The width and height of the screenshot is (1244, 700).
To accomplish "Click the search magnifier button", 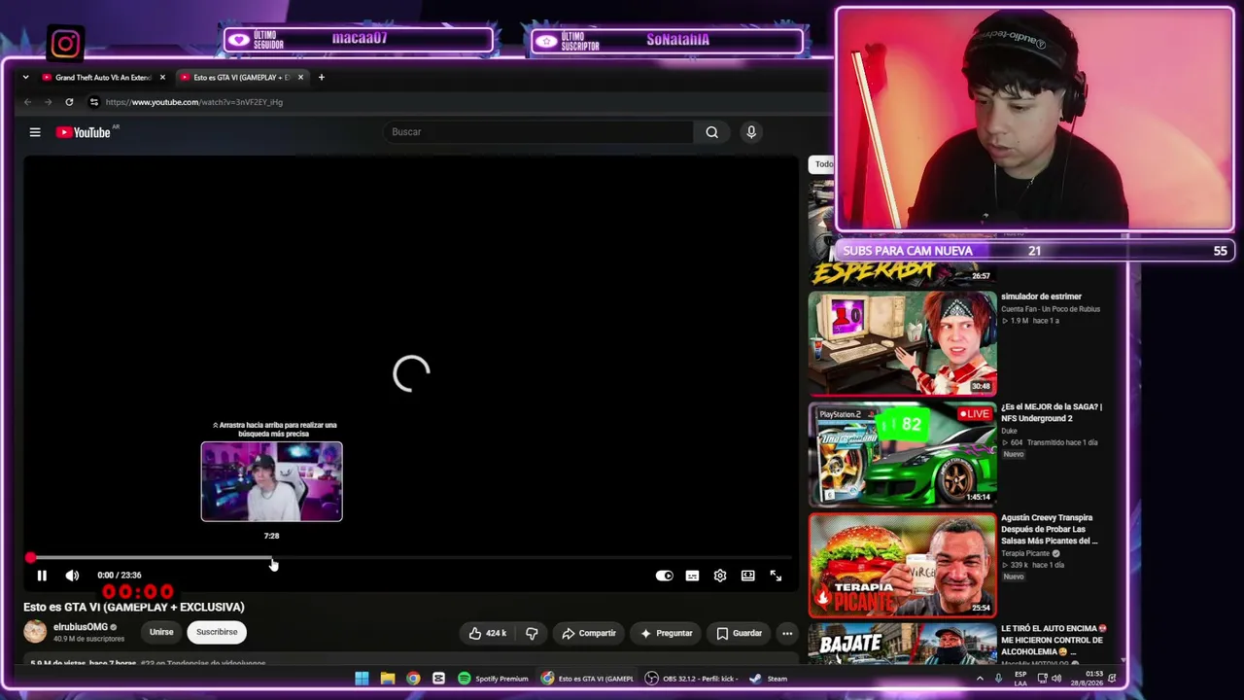I will point(712,132).
